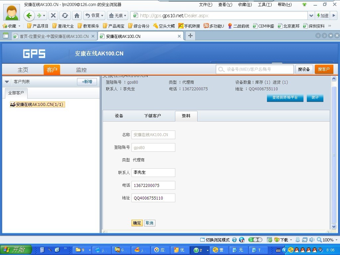Toggle the green traffic-light status switch
This screenshot has width=340, height=255.
255,240
